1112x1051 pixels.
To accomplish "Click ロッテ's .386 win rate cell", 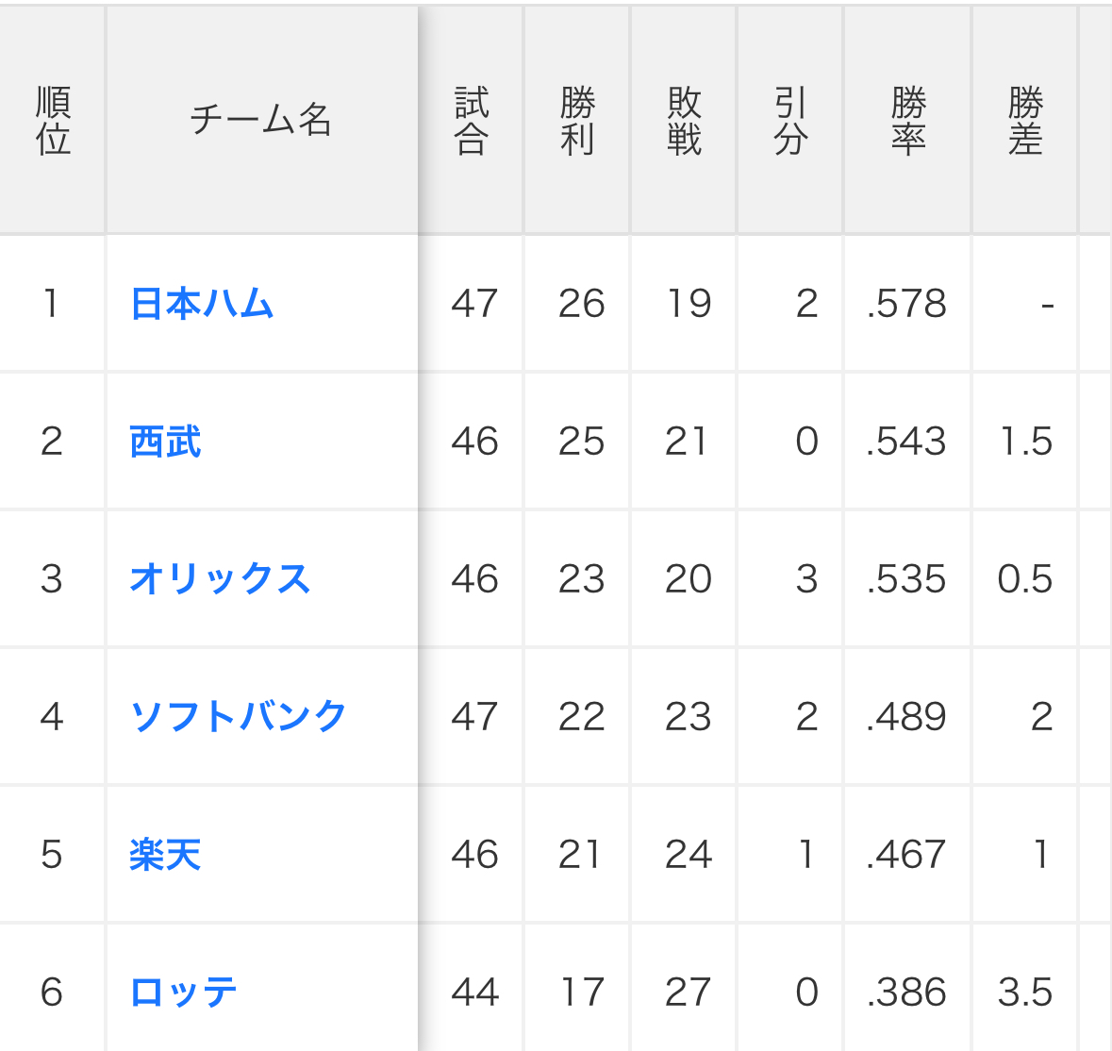I will [x=906, y=993].
